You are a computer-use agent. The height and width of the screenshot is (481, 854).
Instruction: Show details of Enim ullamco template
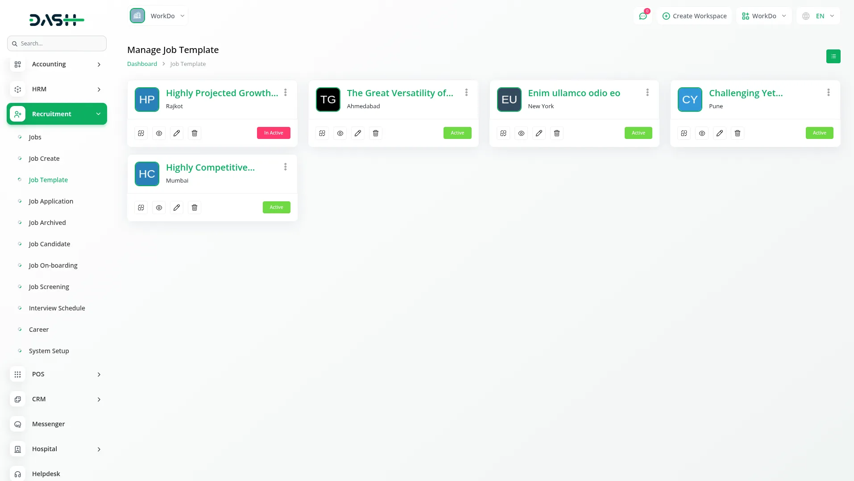pos(521,133)
